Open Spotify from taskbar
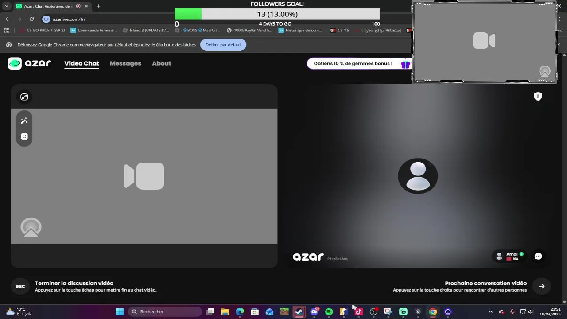 coord(329,312)
